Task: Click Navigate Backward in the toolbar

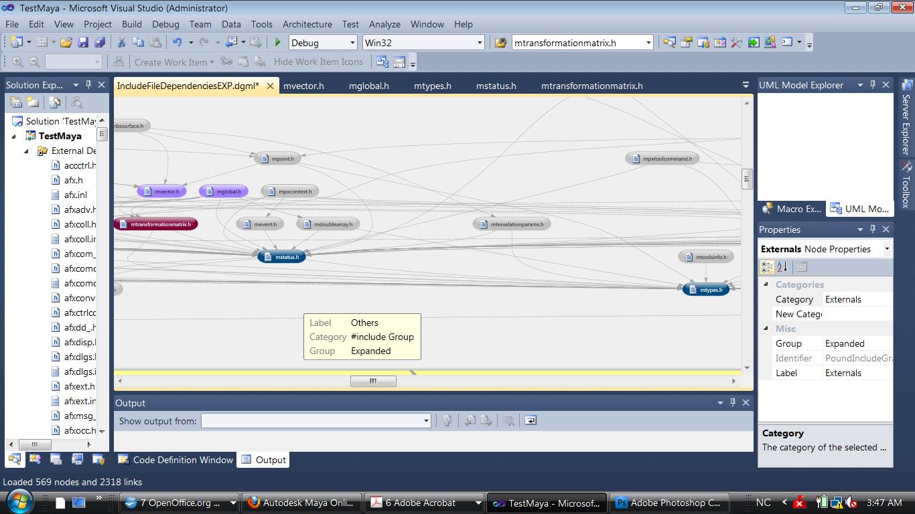Action: 232,42
